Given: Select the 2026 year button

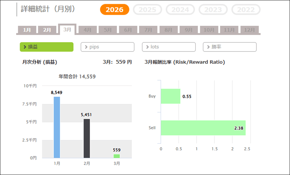Looking at the screenshot, I should coord(114,10).
